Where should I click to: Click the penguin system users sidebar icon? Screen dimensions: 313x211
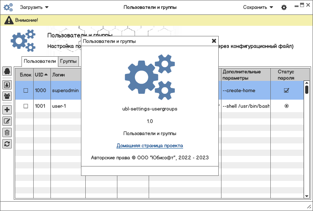pyautogui.click(x=7, y=71)
